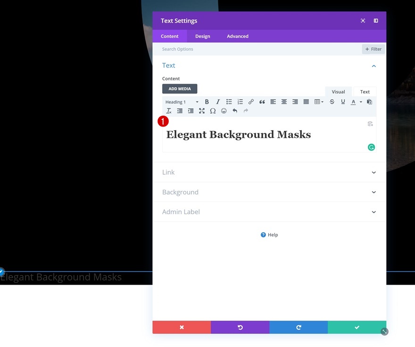The width and height of the screenshot is (415, 347).
Task: Toggle paste as text
Action: click(x=369, y=102)
